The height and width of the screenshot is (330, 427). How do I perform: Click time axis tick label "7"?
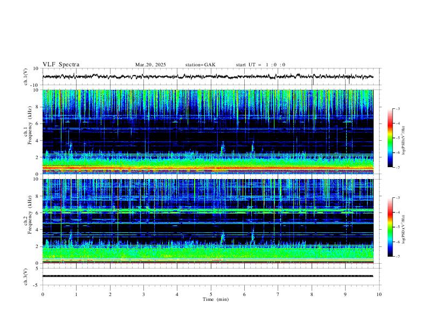coord(278,294)
